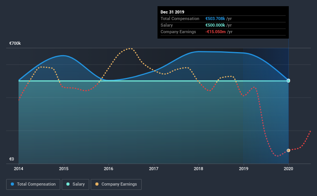Click the 2019 x-axis label
Image resolution: width=317 pixels, height=196 pixels.
pyautogui.click(x=244, y=169)
